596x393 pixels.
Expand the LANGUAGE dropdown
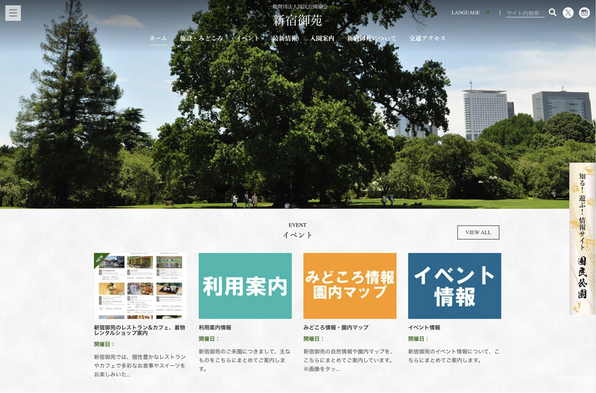point(471,13)
